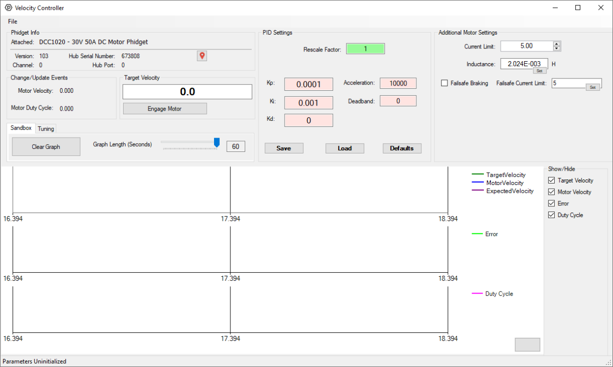The height and width of the screenshot is (367, 613).
Task: Switch to the Tuning tab
Action: (46, 128)
